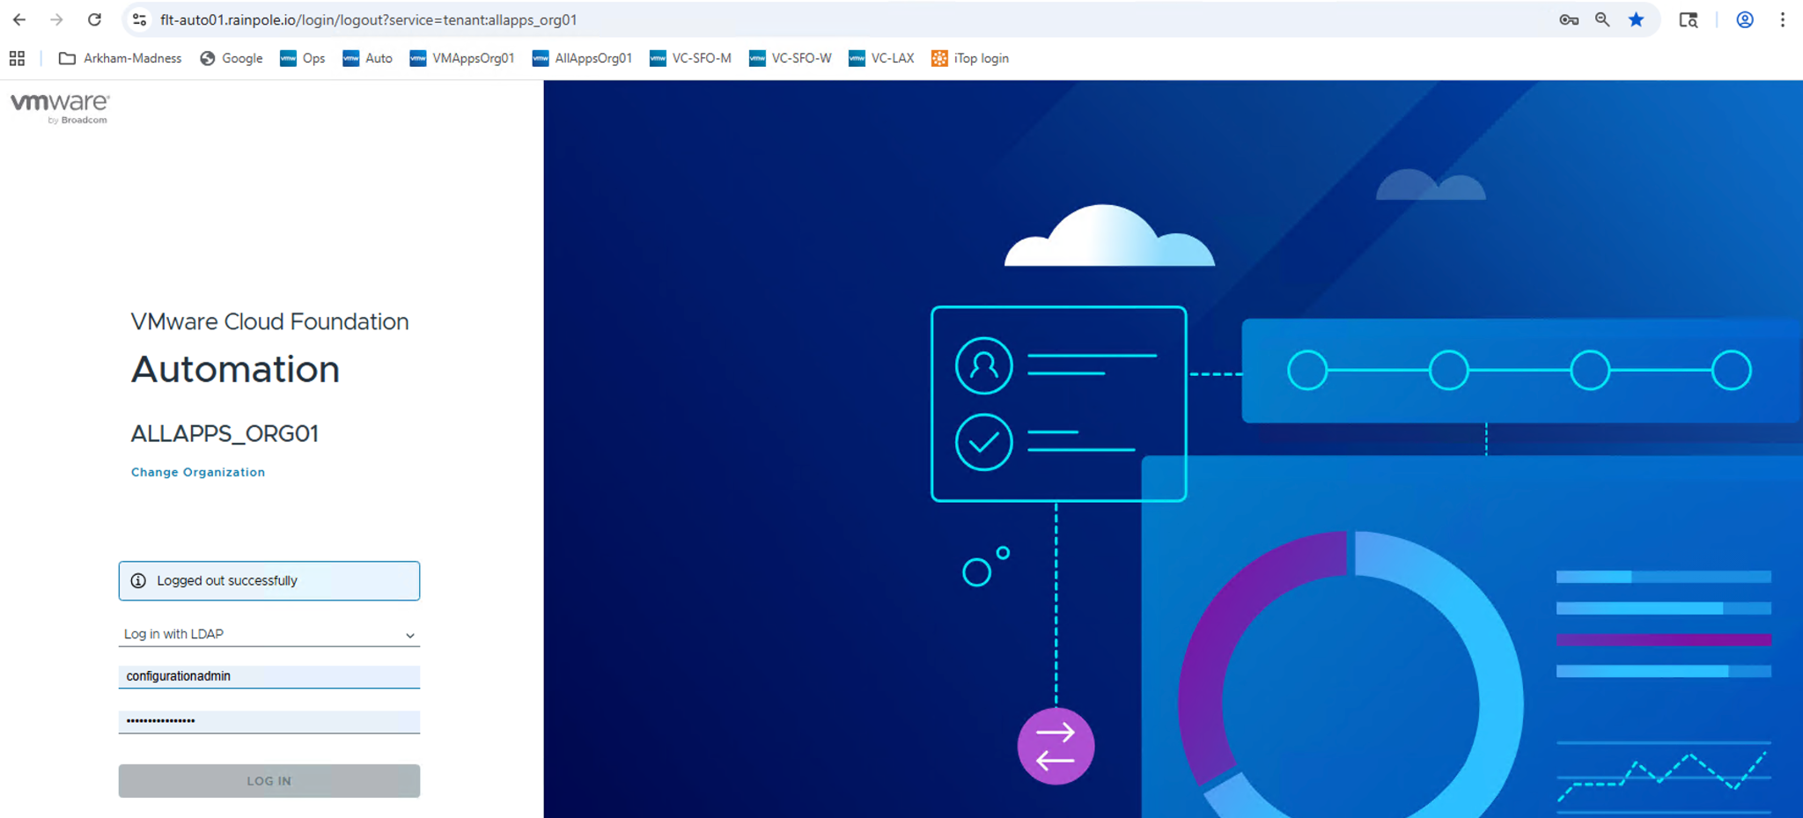
Task: Open the Chrome three-dot menu
Action: click(x=1782, y=19)
